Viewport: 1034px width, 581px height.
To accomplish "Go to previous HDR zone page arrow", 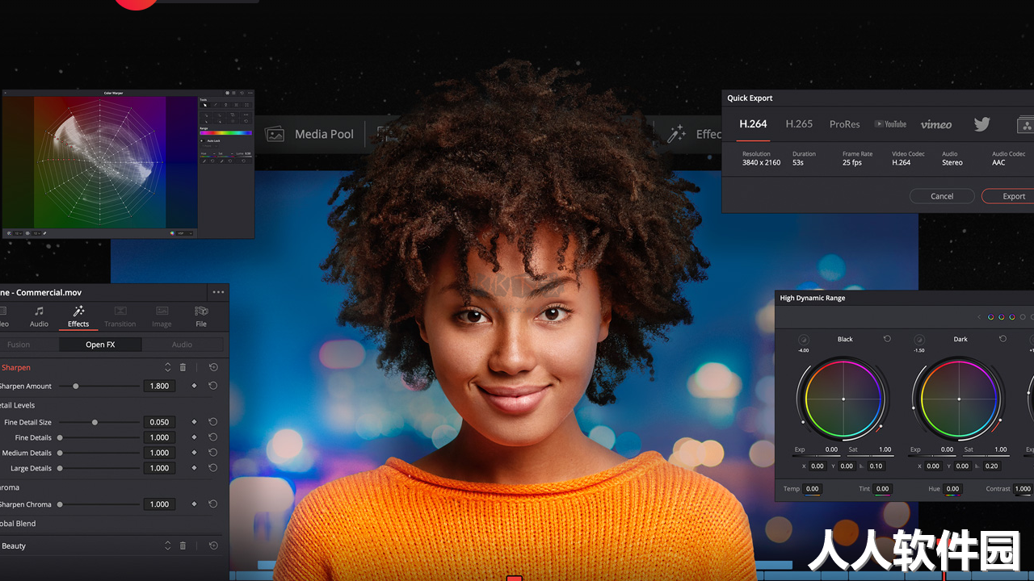I will pyautogui.click(x=979, y=317).
